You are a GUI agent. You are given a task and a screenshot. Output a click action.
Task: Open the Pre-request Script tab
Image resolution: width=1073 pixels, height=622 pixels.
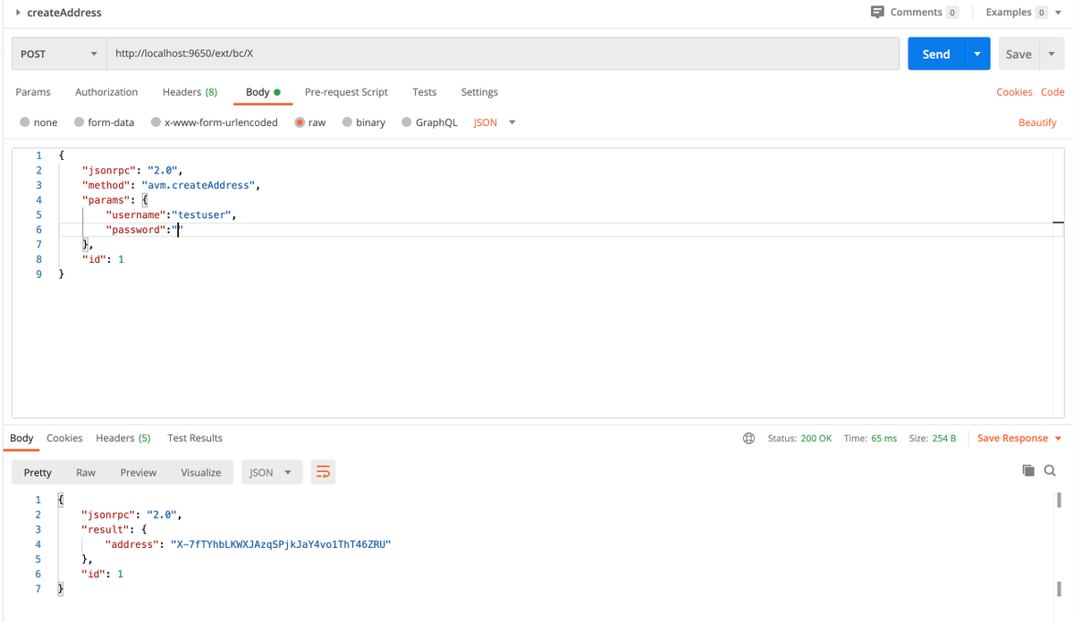346,92
